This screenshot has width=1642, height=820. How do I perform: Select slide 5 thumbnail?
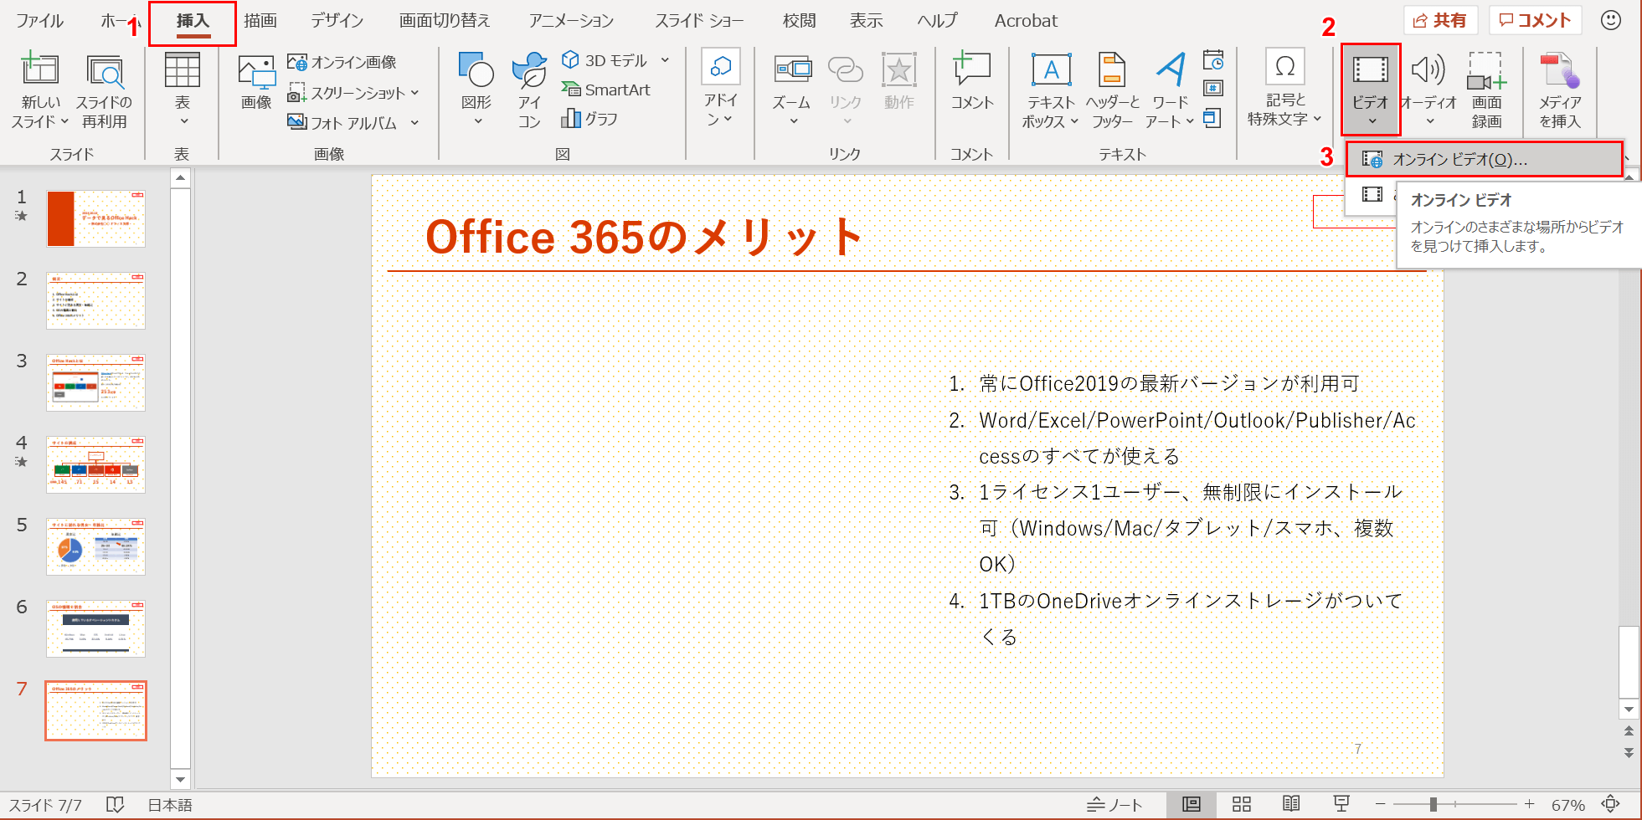(95, 546)
